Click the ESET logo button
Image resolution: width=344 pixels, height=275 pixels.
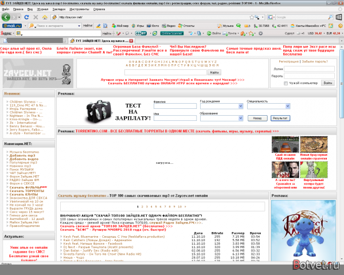tap(141, 33)
